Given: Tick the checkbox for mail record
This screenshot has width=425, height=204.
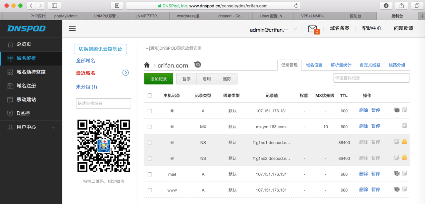Looking at the screenshot, I should point(150,174).
